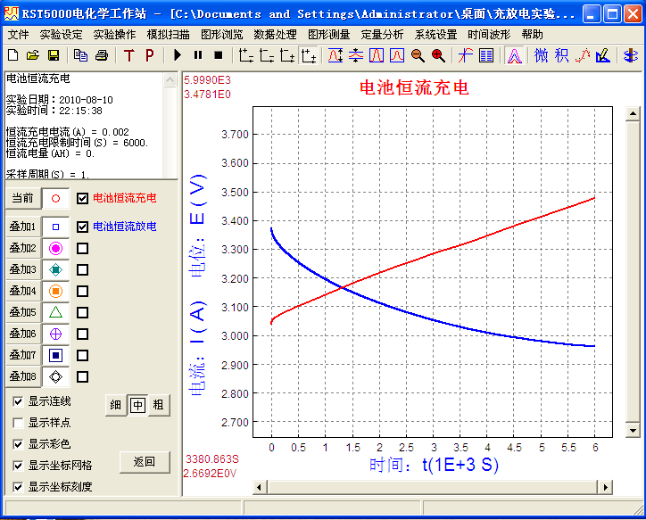
Task: Stop the experiment with the stop icon
Action: tap(219, 55)
